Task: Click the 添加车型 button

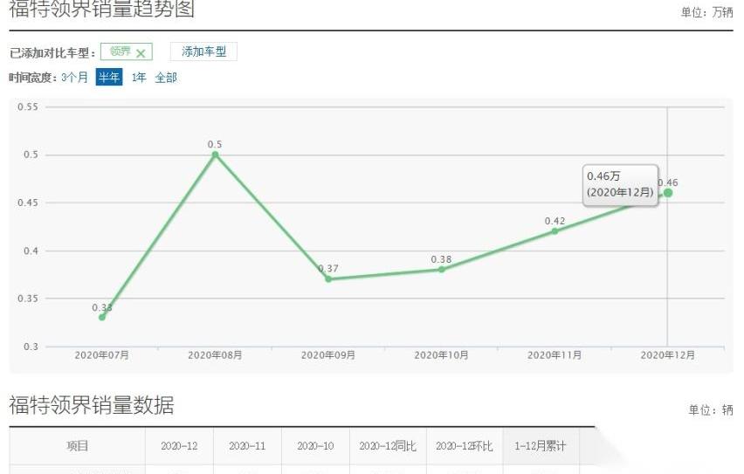Action: 203,52
